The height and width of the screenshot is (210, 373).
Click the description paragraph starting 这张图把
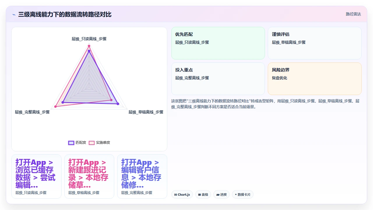tap(266, 104)
